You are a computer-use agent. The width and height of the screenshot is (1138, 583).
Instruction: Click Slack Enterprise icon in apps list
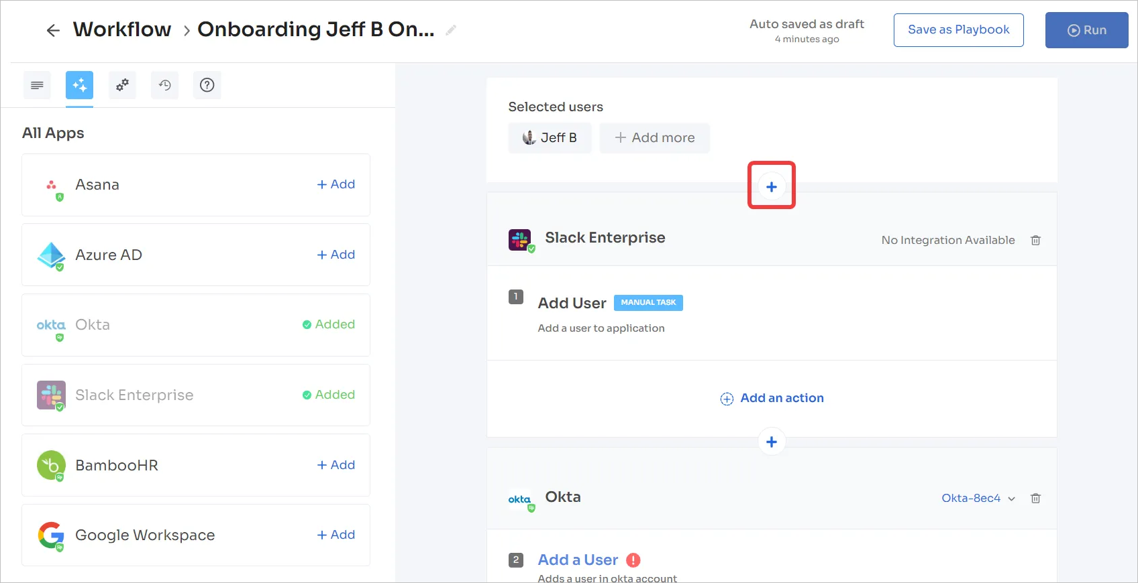[52, 395]
